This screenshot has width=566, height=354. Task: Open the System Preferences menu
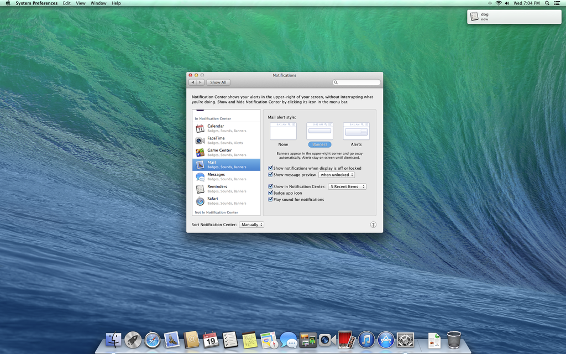click(36, 3)
